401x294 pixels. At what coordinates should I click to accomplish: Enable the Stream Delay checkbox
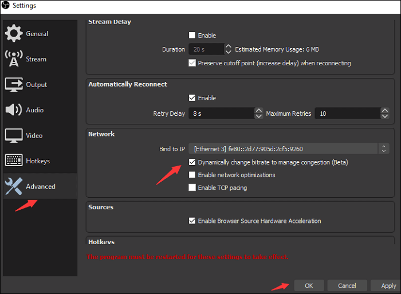(x=192, y=36)
